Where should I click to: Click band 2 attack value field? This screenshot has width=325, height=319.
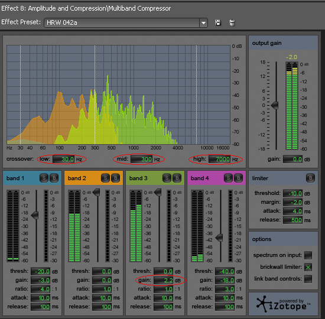102,298
